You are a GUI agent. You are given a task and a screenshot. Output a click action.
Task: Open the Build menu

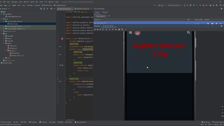point(33,2)
